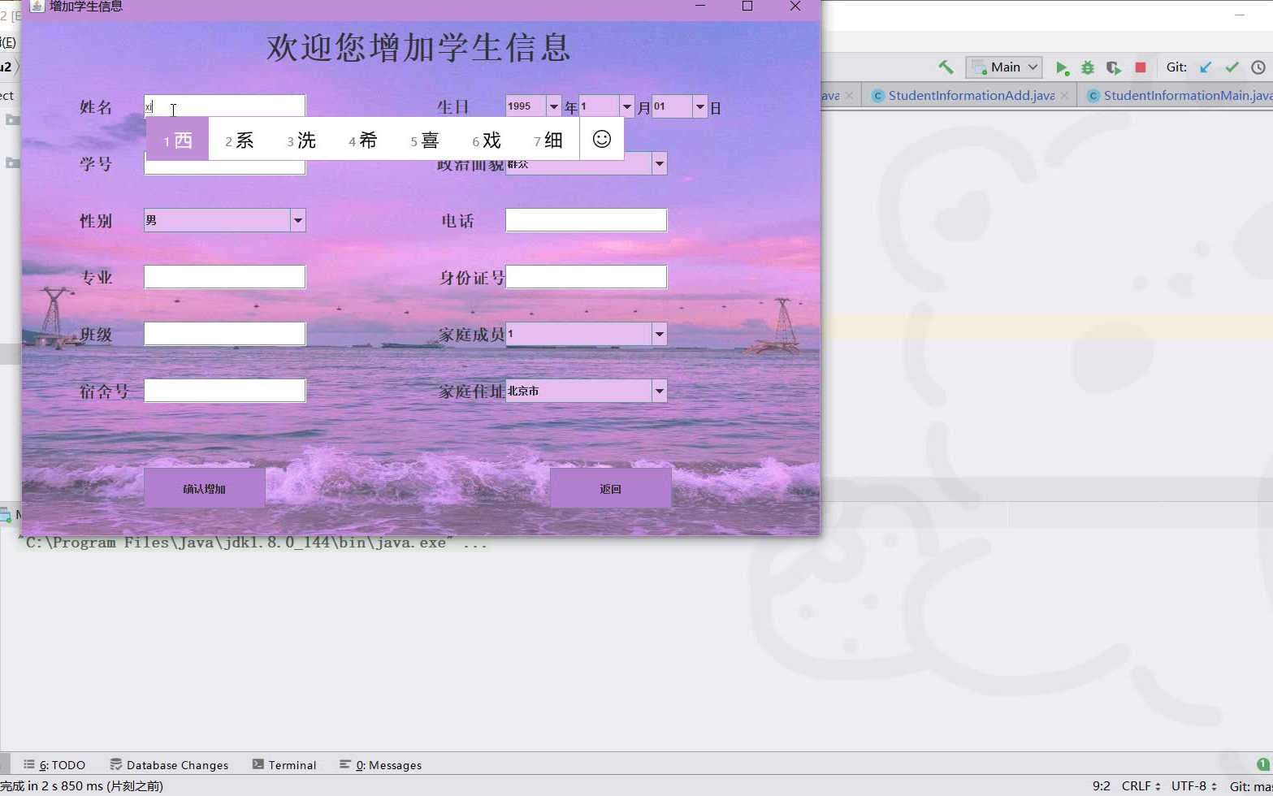The image size is (1273, 796).
Task: Focus the 班级 class input field
Action: (x=224, y=334)
